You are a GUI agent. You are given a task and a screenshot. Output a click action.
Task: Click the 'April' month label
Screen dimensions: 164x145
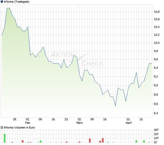click(129, 123)
